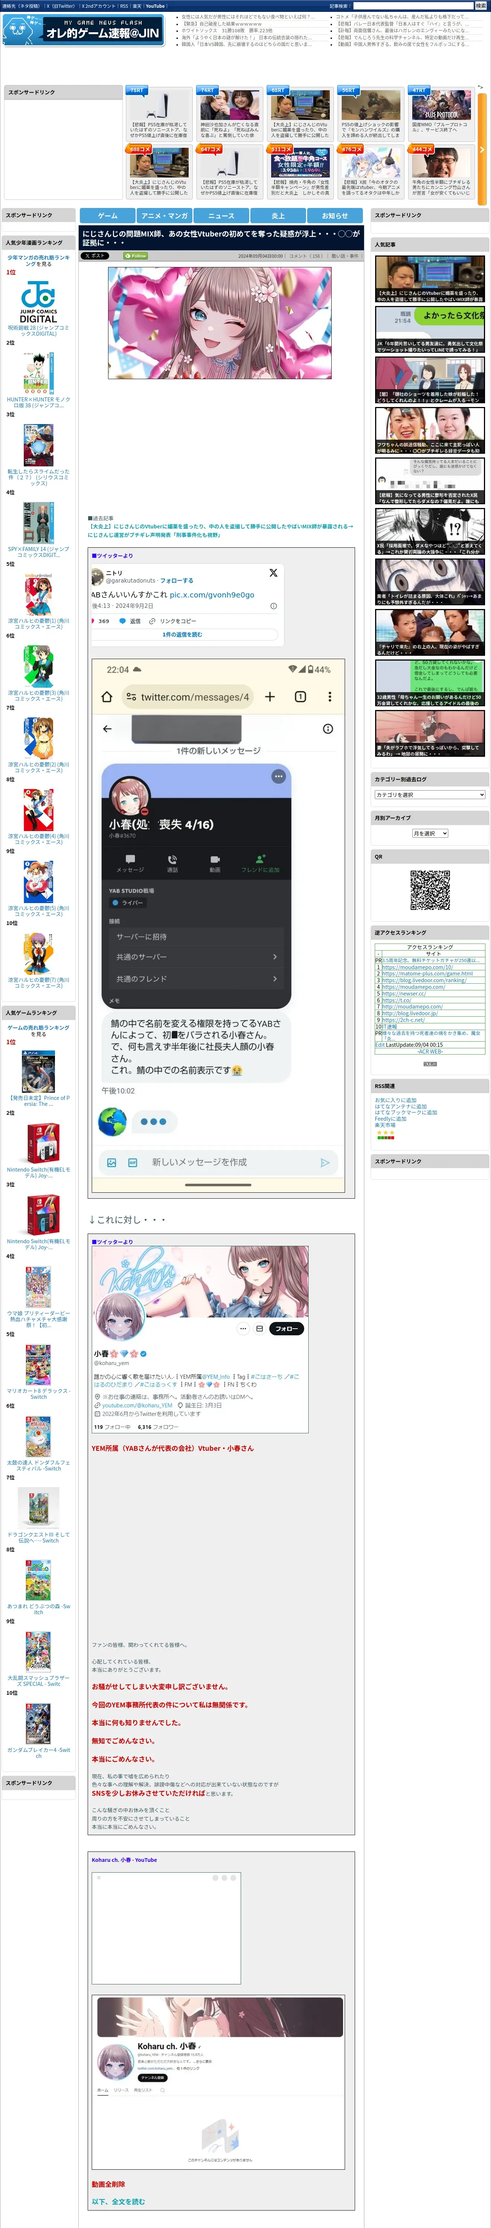The width and height of the screenshot is (491, 2228).
Task: Open the 小春 Twitter profile screenshot
Action: pyautogui.click(x=200, y=1340)
